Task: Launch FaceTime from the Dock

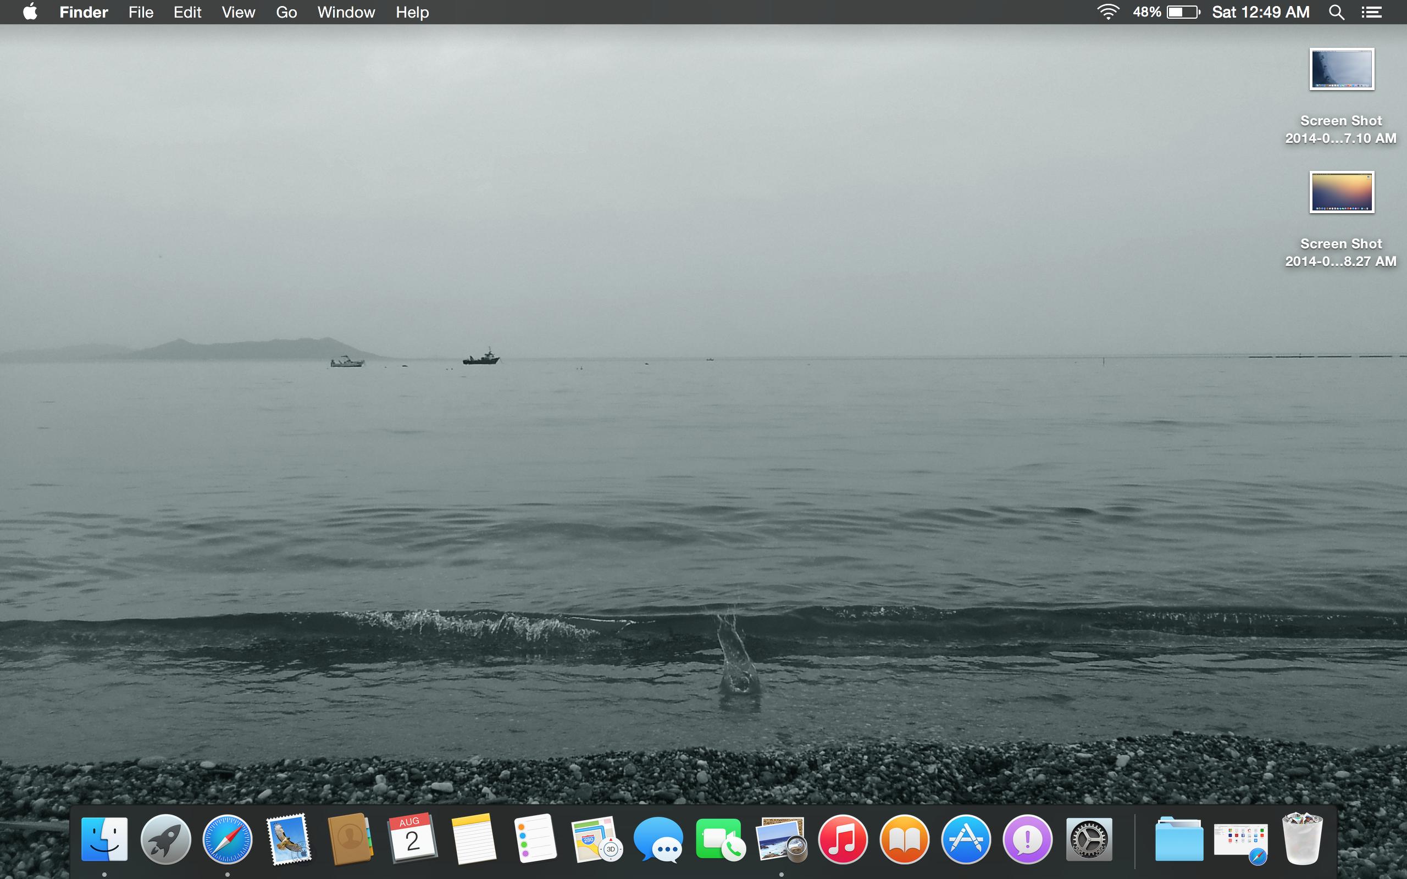Action: click(x=720, y=839)
